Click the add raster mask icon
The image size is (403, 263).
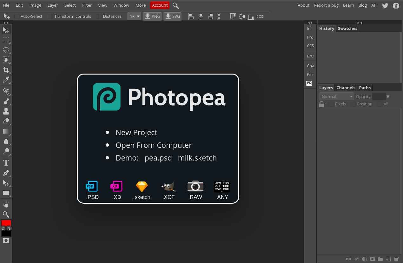click(372, 259)
